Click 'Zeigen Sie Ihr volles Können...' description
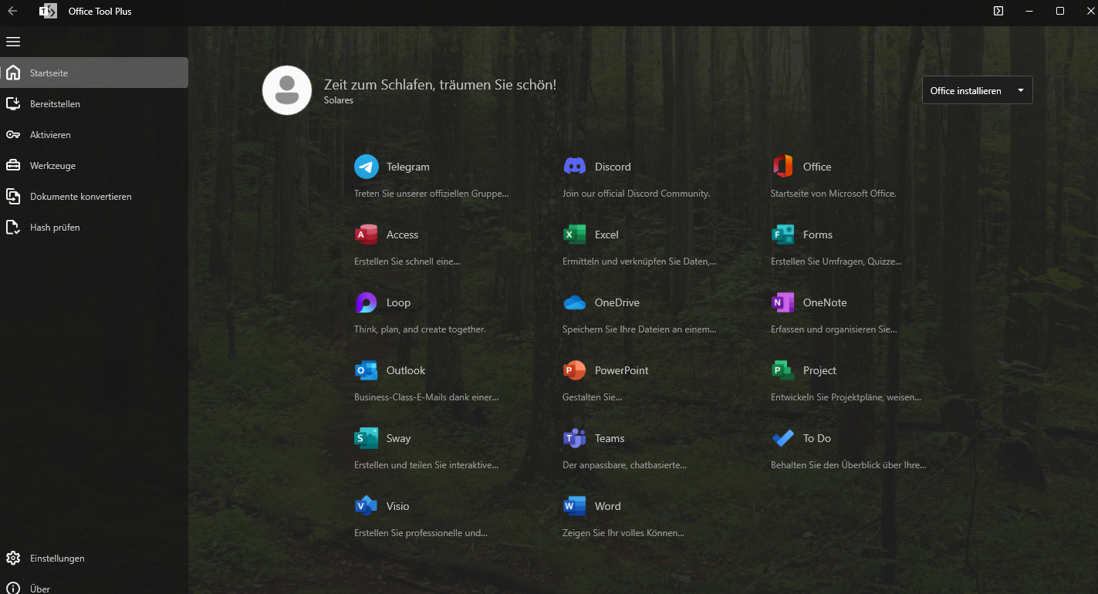The height and width of the screenshot is (594, 1098). point(623,533)
